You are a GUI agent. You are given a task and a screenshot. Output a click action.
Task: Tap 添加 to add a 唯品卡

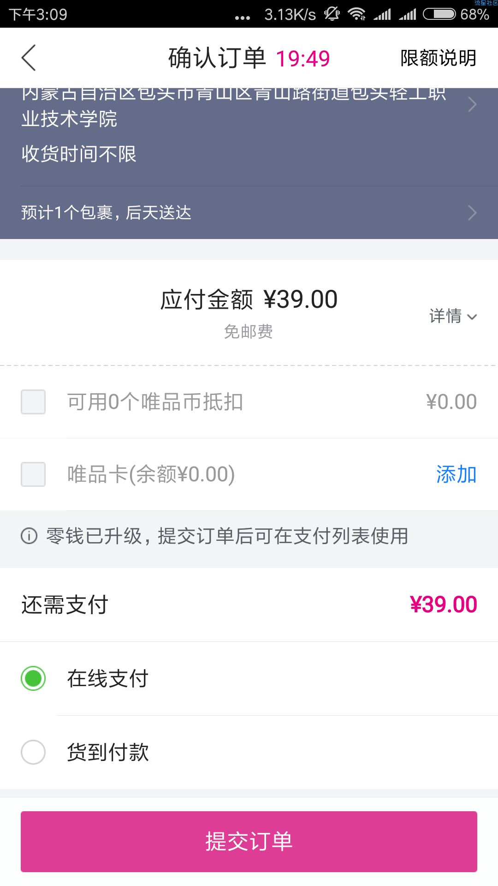pos(456,474)
